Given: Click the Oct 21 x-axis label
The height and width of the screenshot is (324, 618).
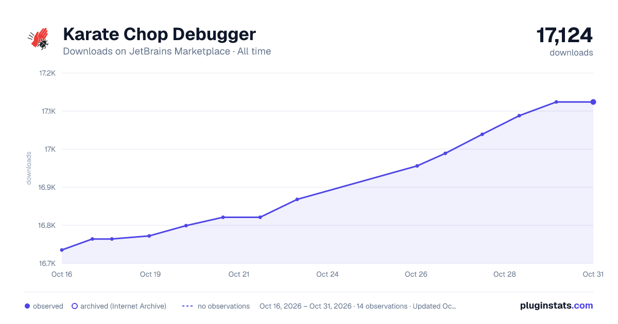Looking at the screenshot, I should point(239,274).
